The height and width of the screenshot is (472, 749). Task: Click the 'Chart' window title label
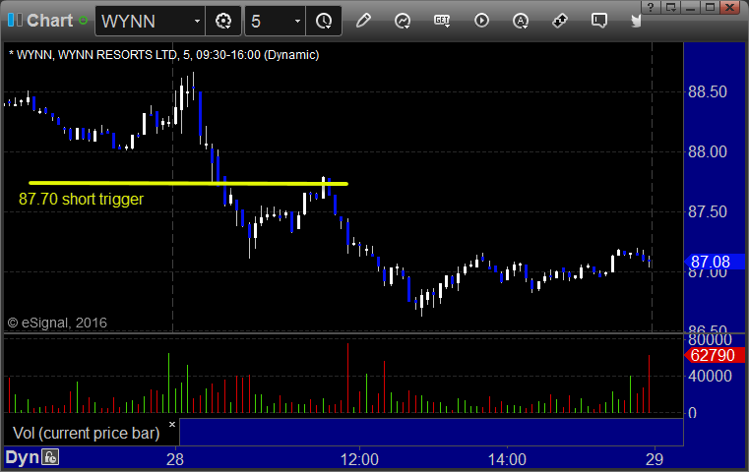point(49,21)
